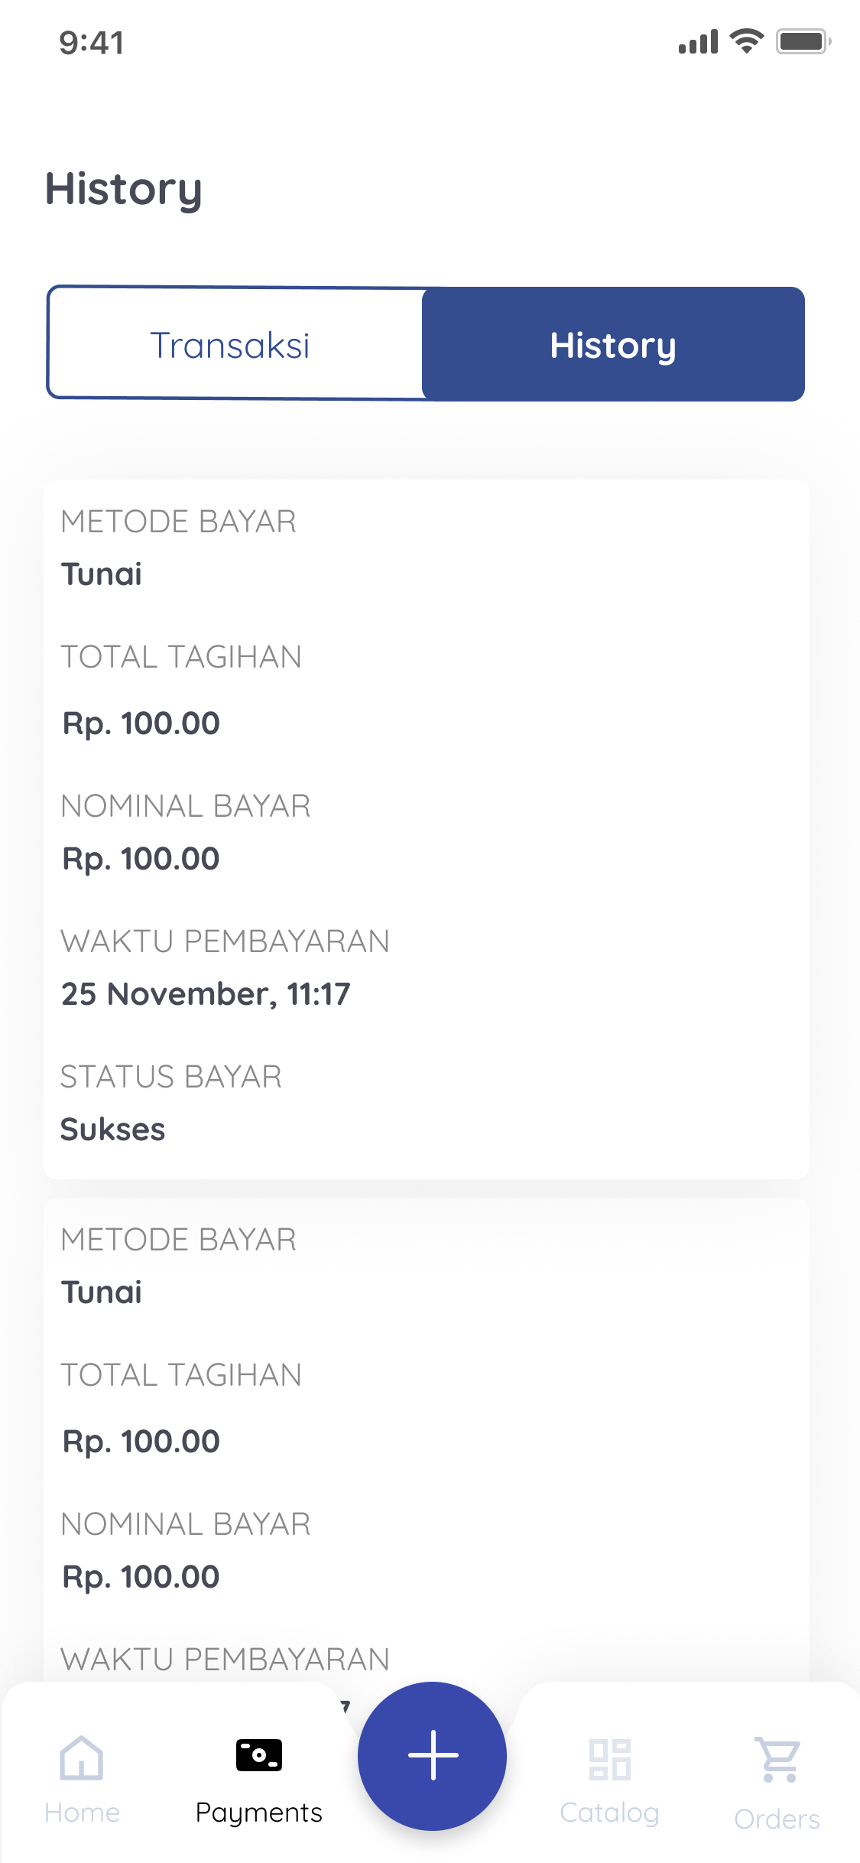Tap the clock showing 9:41
The image size is (860, 1863).
[91, 42]
